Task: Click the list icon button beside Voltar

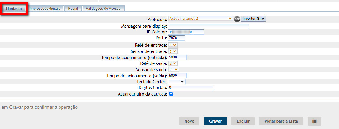Action: pyautogui.click(x=314, y=121)
